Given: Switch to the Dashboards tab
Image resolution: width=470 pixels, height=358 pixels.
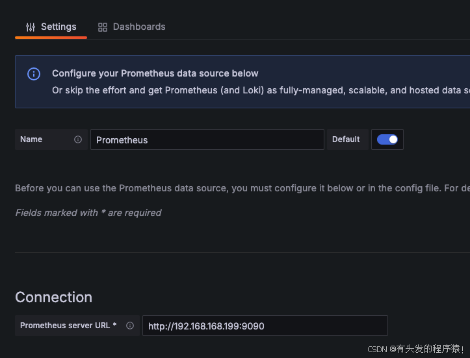Looking at the screenshot, I should coord(132,27).
